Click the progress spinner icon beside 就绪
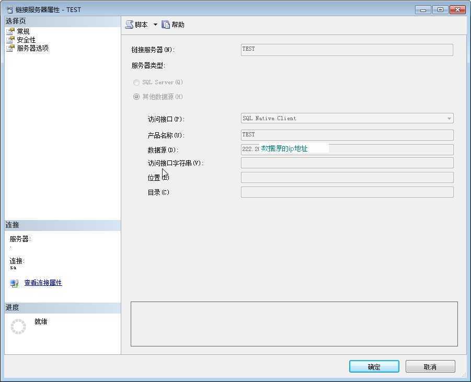This screenshot has width=471, height=382. [18, 327]
